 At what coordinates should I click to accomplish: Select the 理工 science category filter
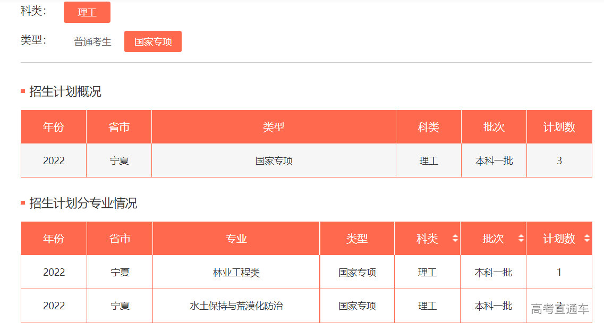[87, 12]
